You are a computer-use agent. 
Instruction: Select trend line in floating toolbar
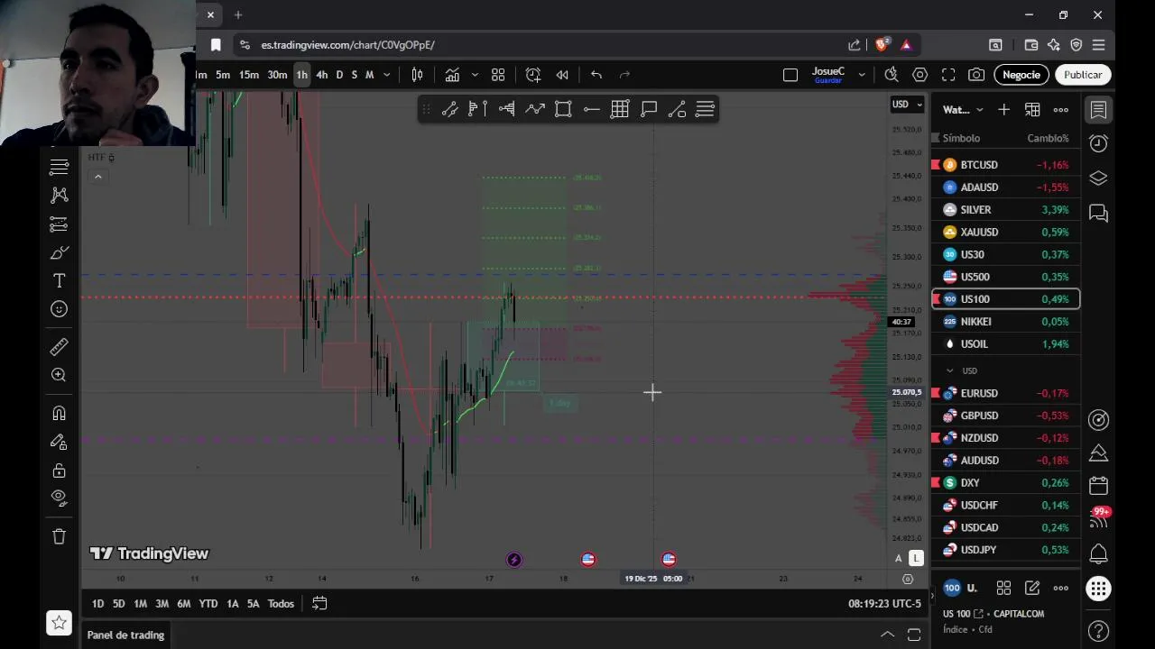pyautogui.click(x=449, y=109)
